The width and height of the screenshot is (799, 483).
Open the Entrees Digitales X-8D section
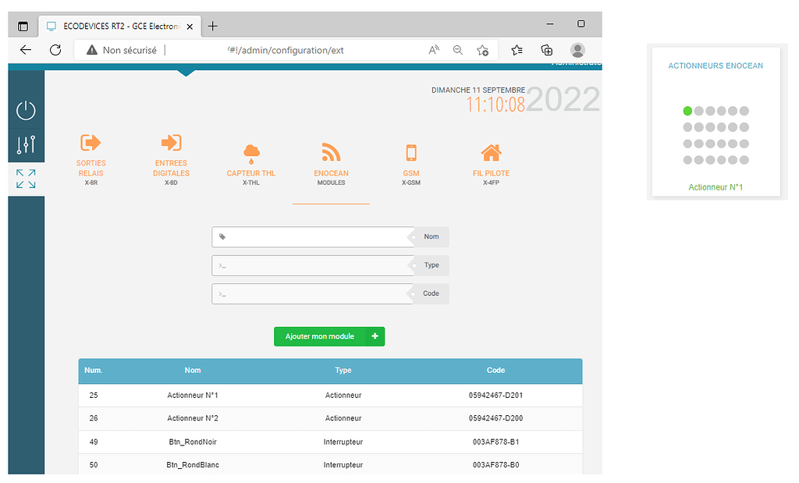[171, 144]
